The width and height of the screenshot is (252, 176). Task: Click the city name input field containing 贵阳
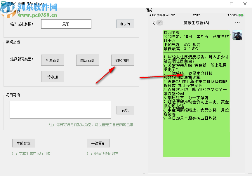tap(66, 24)
